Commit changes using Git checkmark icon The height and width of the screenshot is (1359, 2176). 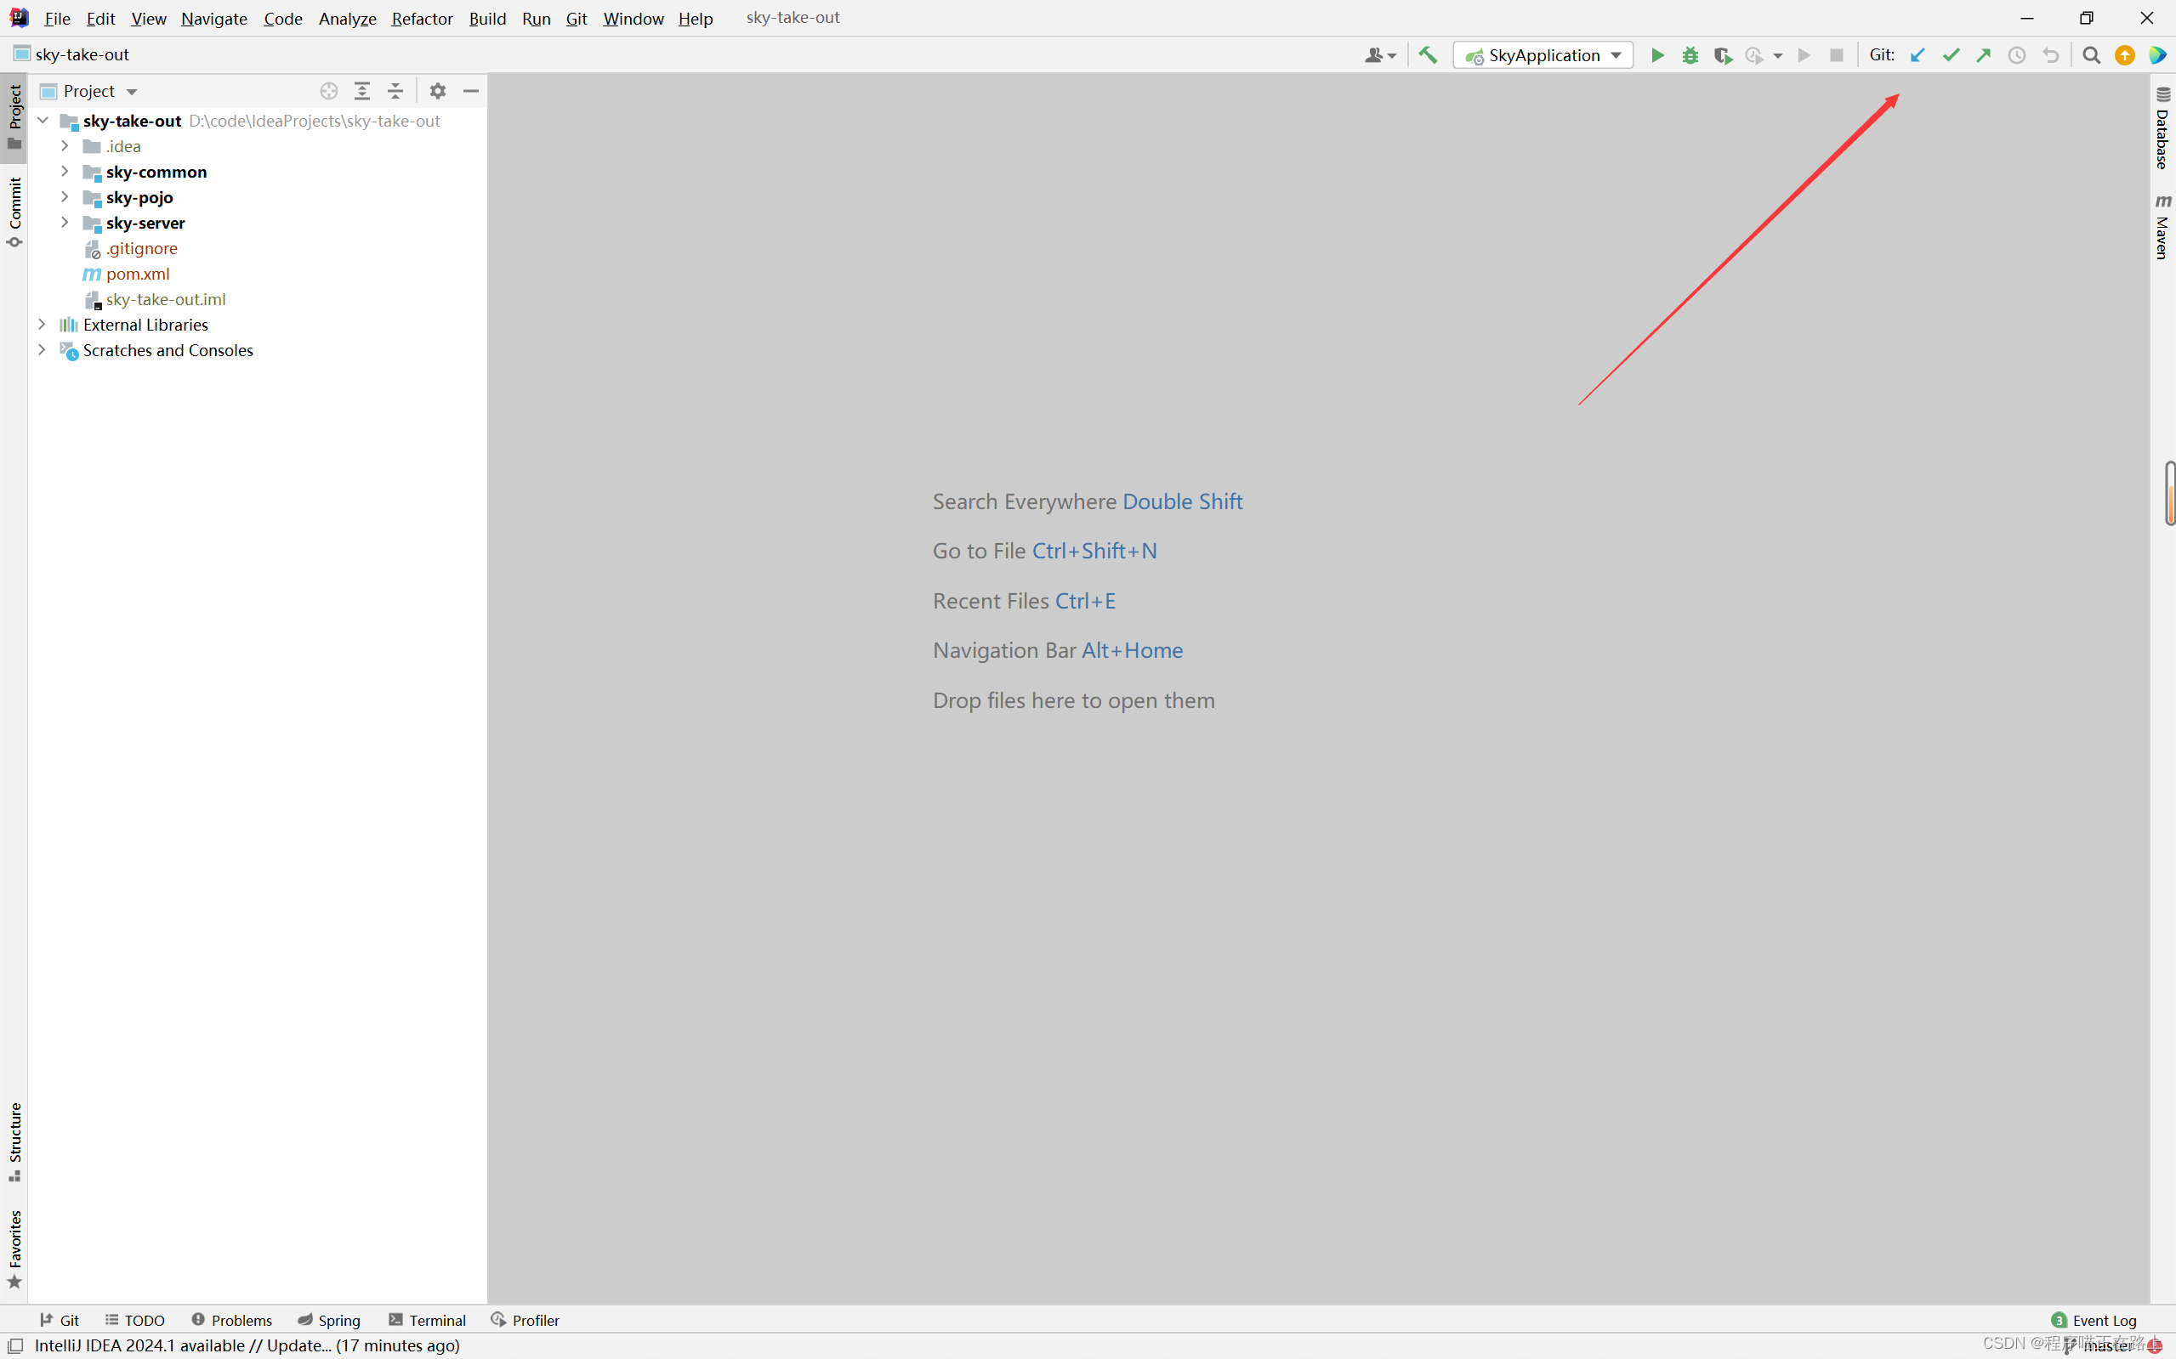(1951, 56)
